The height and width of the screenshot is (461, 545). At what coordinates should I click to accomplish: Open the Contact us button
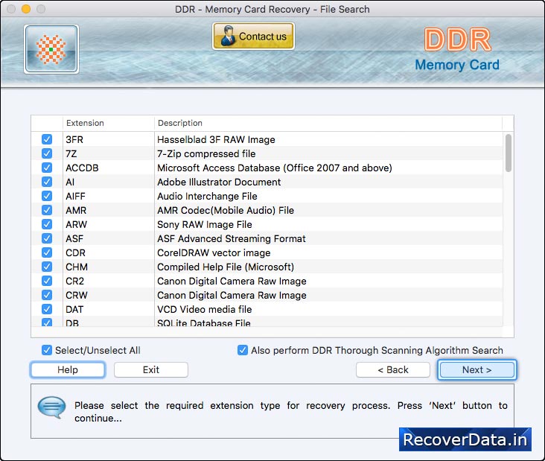pos(253,36)
